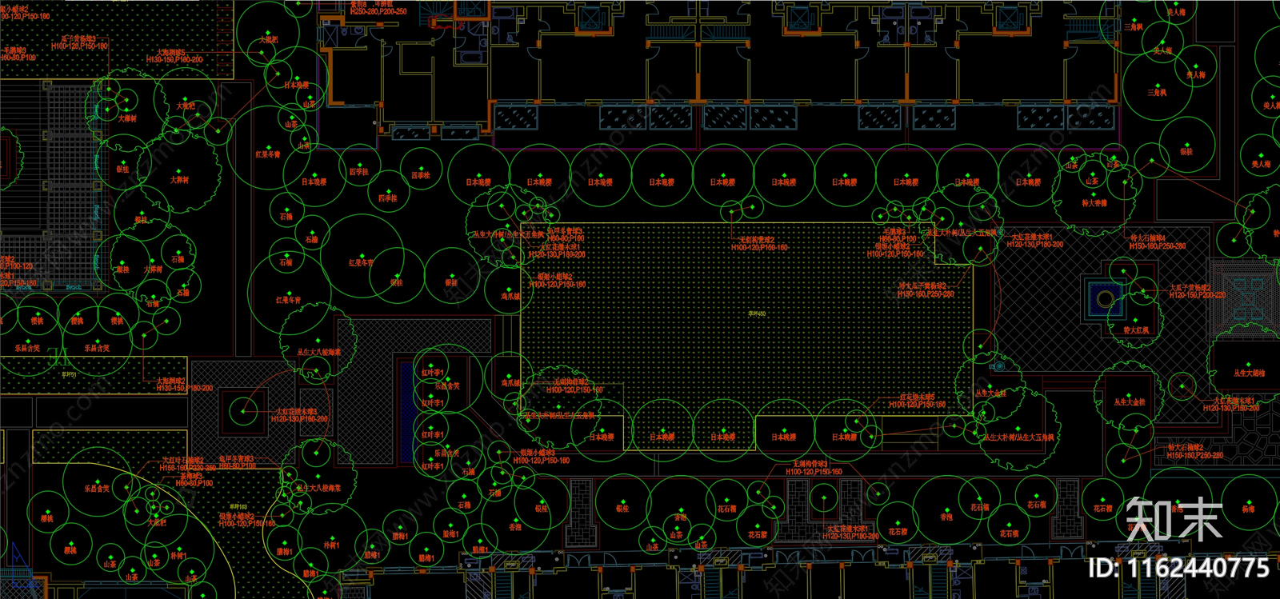This screenshot has width=1280, height=599.
Task: Click the 特大瓜子黄杨球2 annotation
Action: [x=922, y=286]
